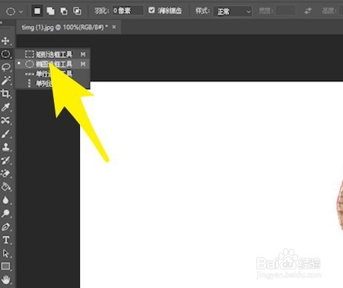Screen dimensions: 343x288
Task: Click New Selection mode icon
Action: click(37, 11)
